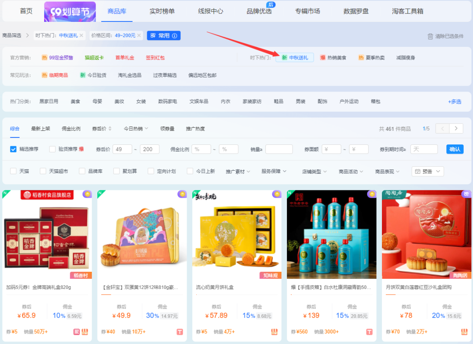Click the 热 badge beside 99定金预售

point(44,58)
